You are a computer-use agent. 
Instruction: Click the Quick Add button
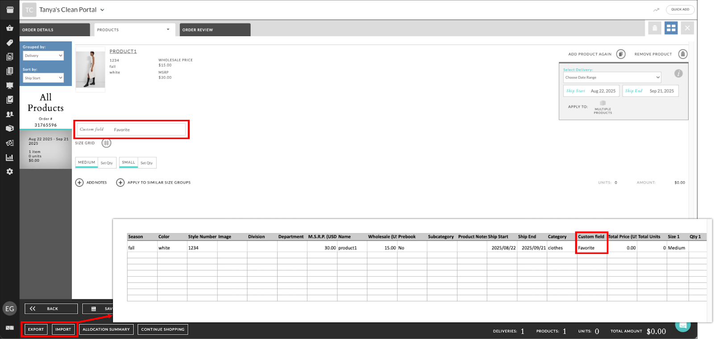pyautogui.click(x=680, y=9)
